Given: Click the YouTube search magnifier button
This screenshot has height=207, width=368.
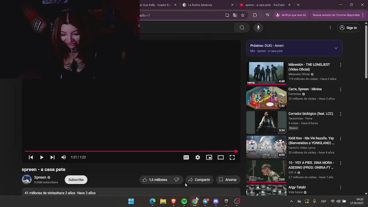Looking at the screenshot, I should tap(242, 28).
